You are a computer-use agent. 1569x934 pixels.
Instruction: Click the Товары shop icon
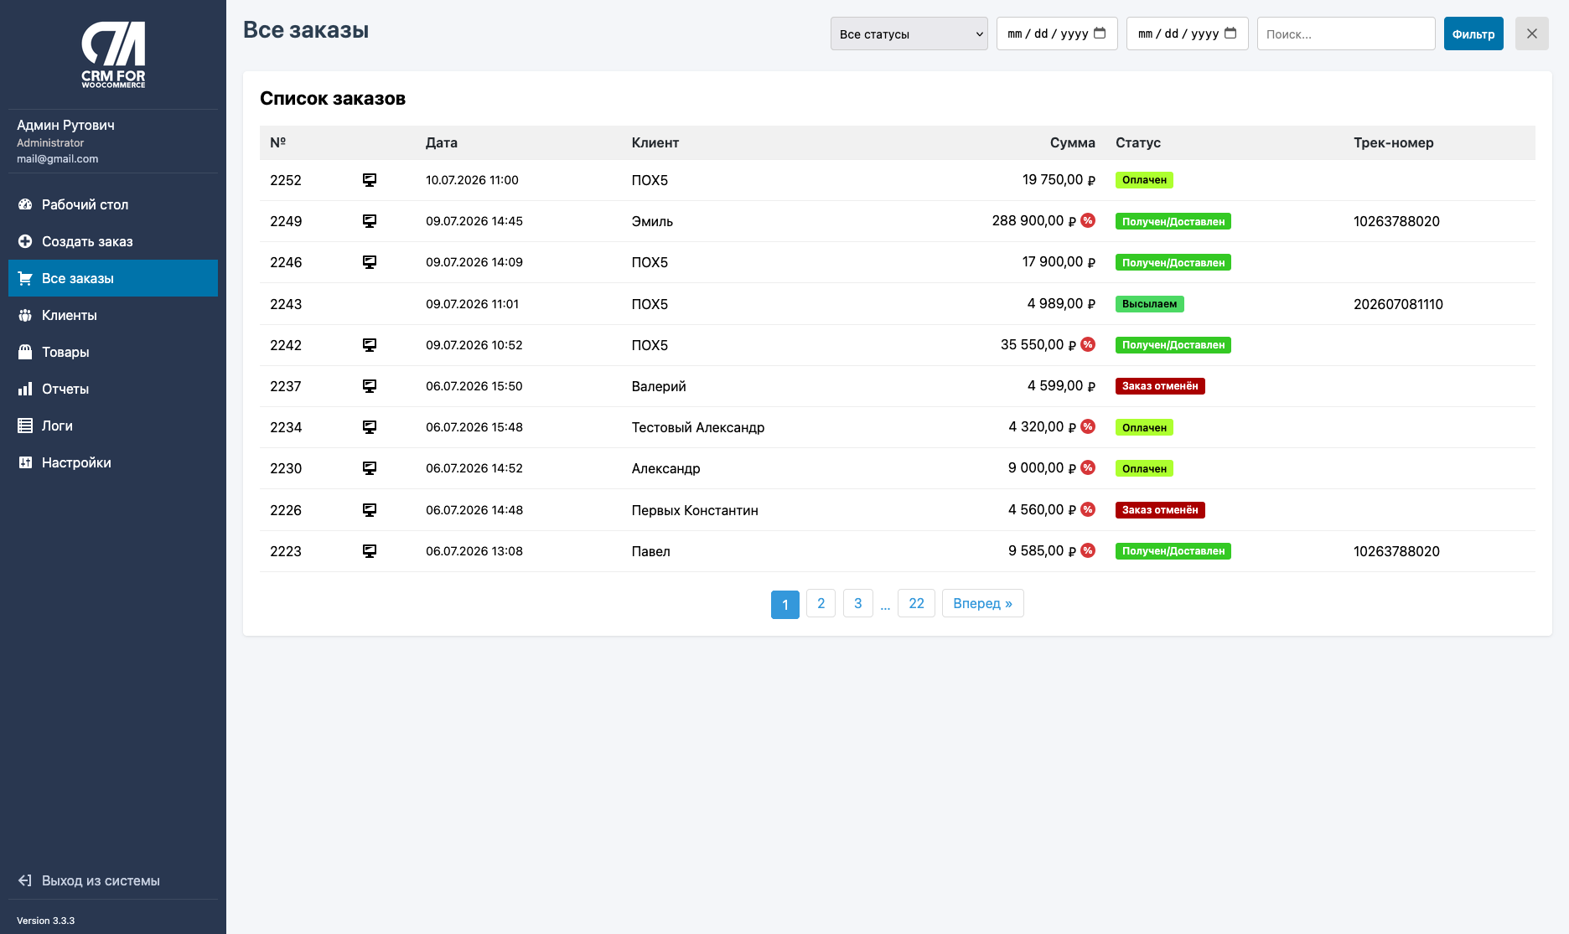[x=25, y=352]
